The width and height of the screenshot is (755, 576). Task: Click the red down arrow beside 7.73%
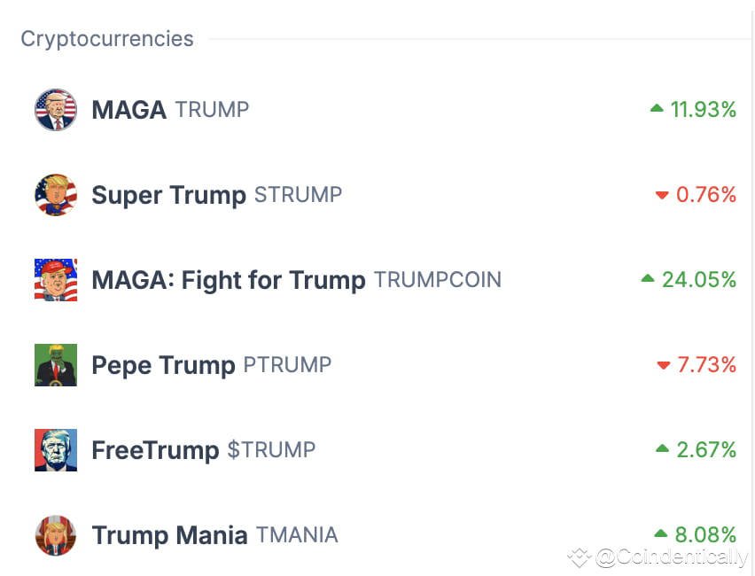(664, 365)
